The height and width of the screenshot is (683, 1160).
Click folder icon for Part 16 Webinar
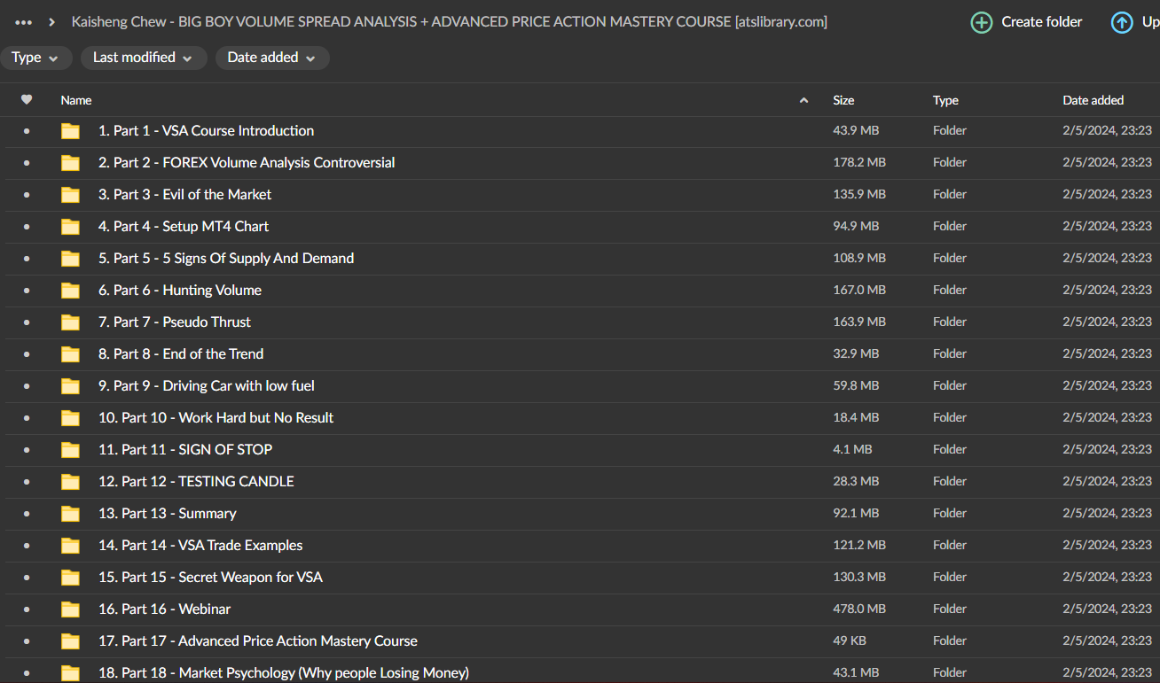coord(70,609)
